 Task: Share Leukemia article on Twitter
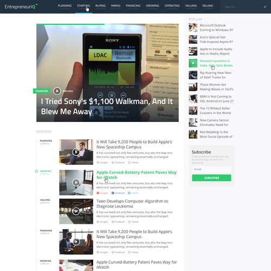133,222
